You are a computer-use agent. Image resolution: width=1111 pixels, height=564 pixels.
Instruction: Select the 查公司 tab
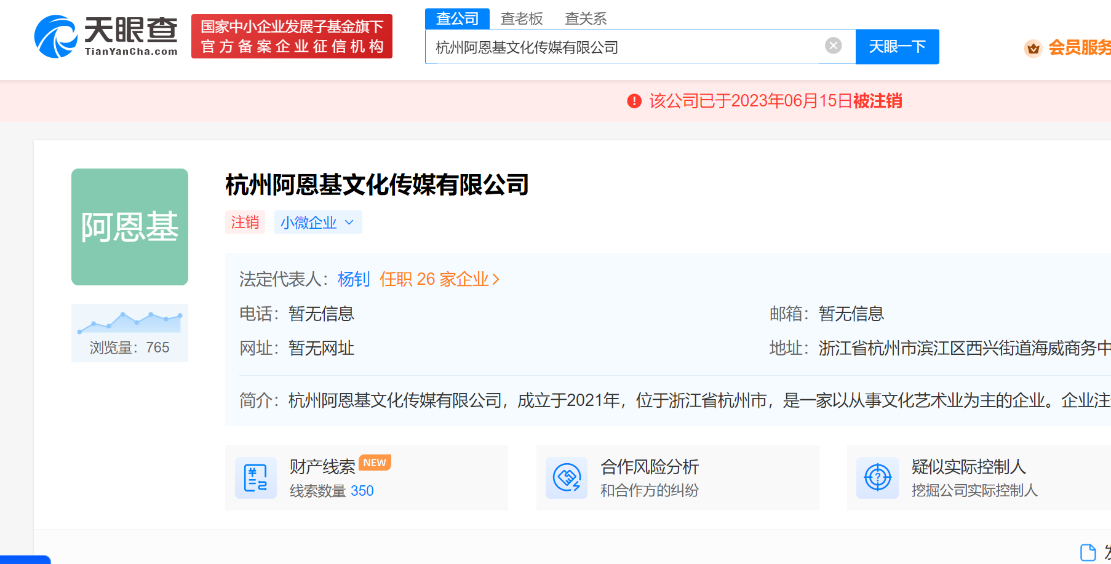click(x=457, y=18)
